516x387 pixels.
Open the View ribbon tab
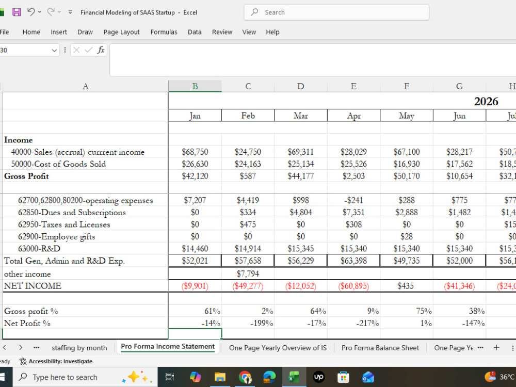(249, 32)
